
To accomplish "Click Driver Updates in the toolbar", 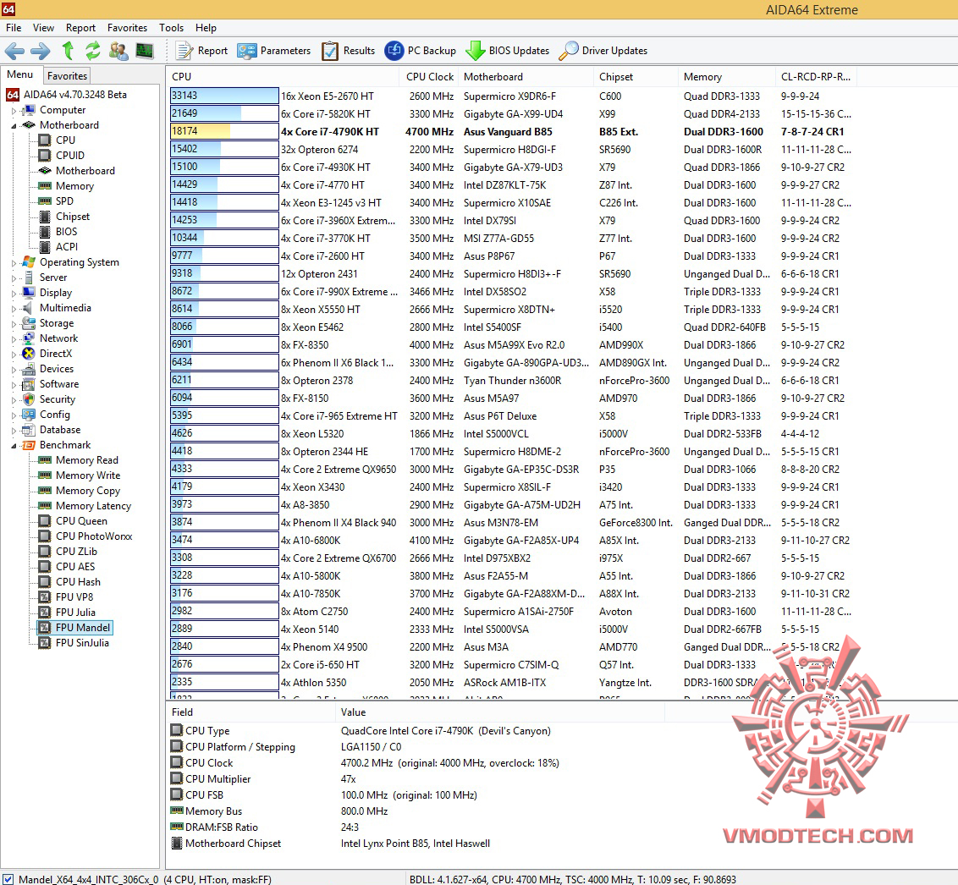I will pos(603,51).
